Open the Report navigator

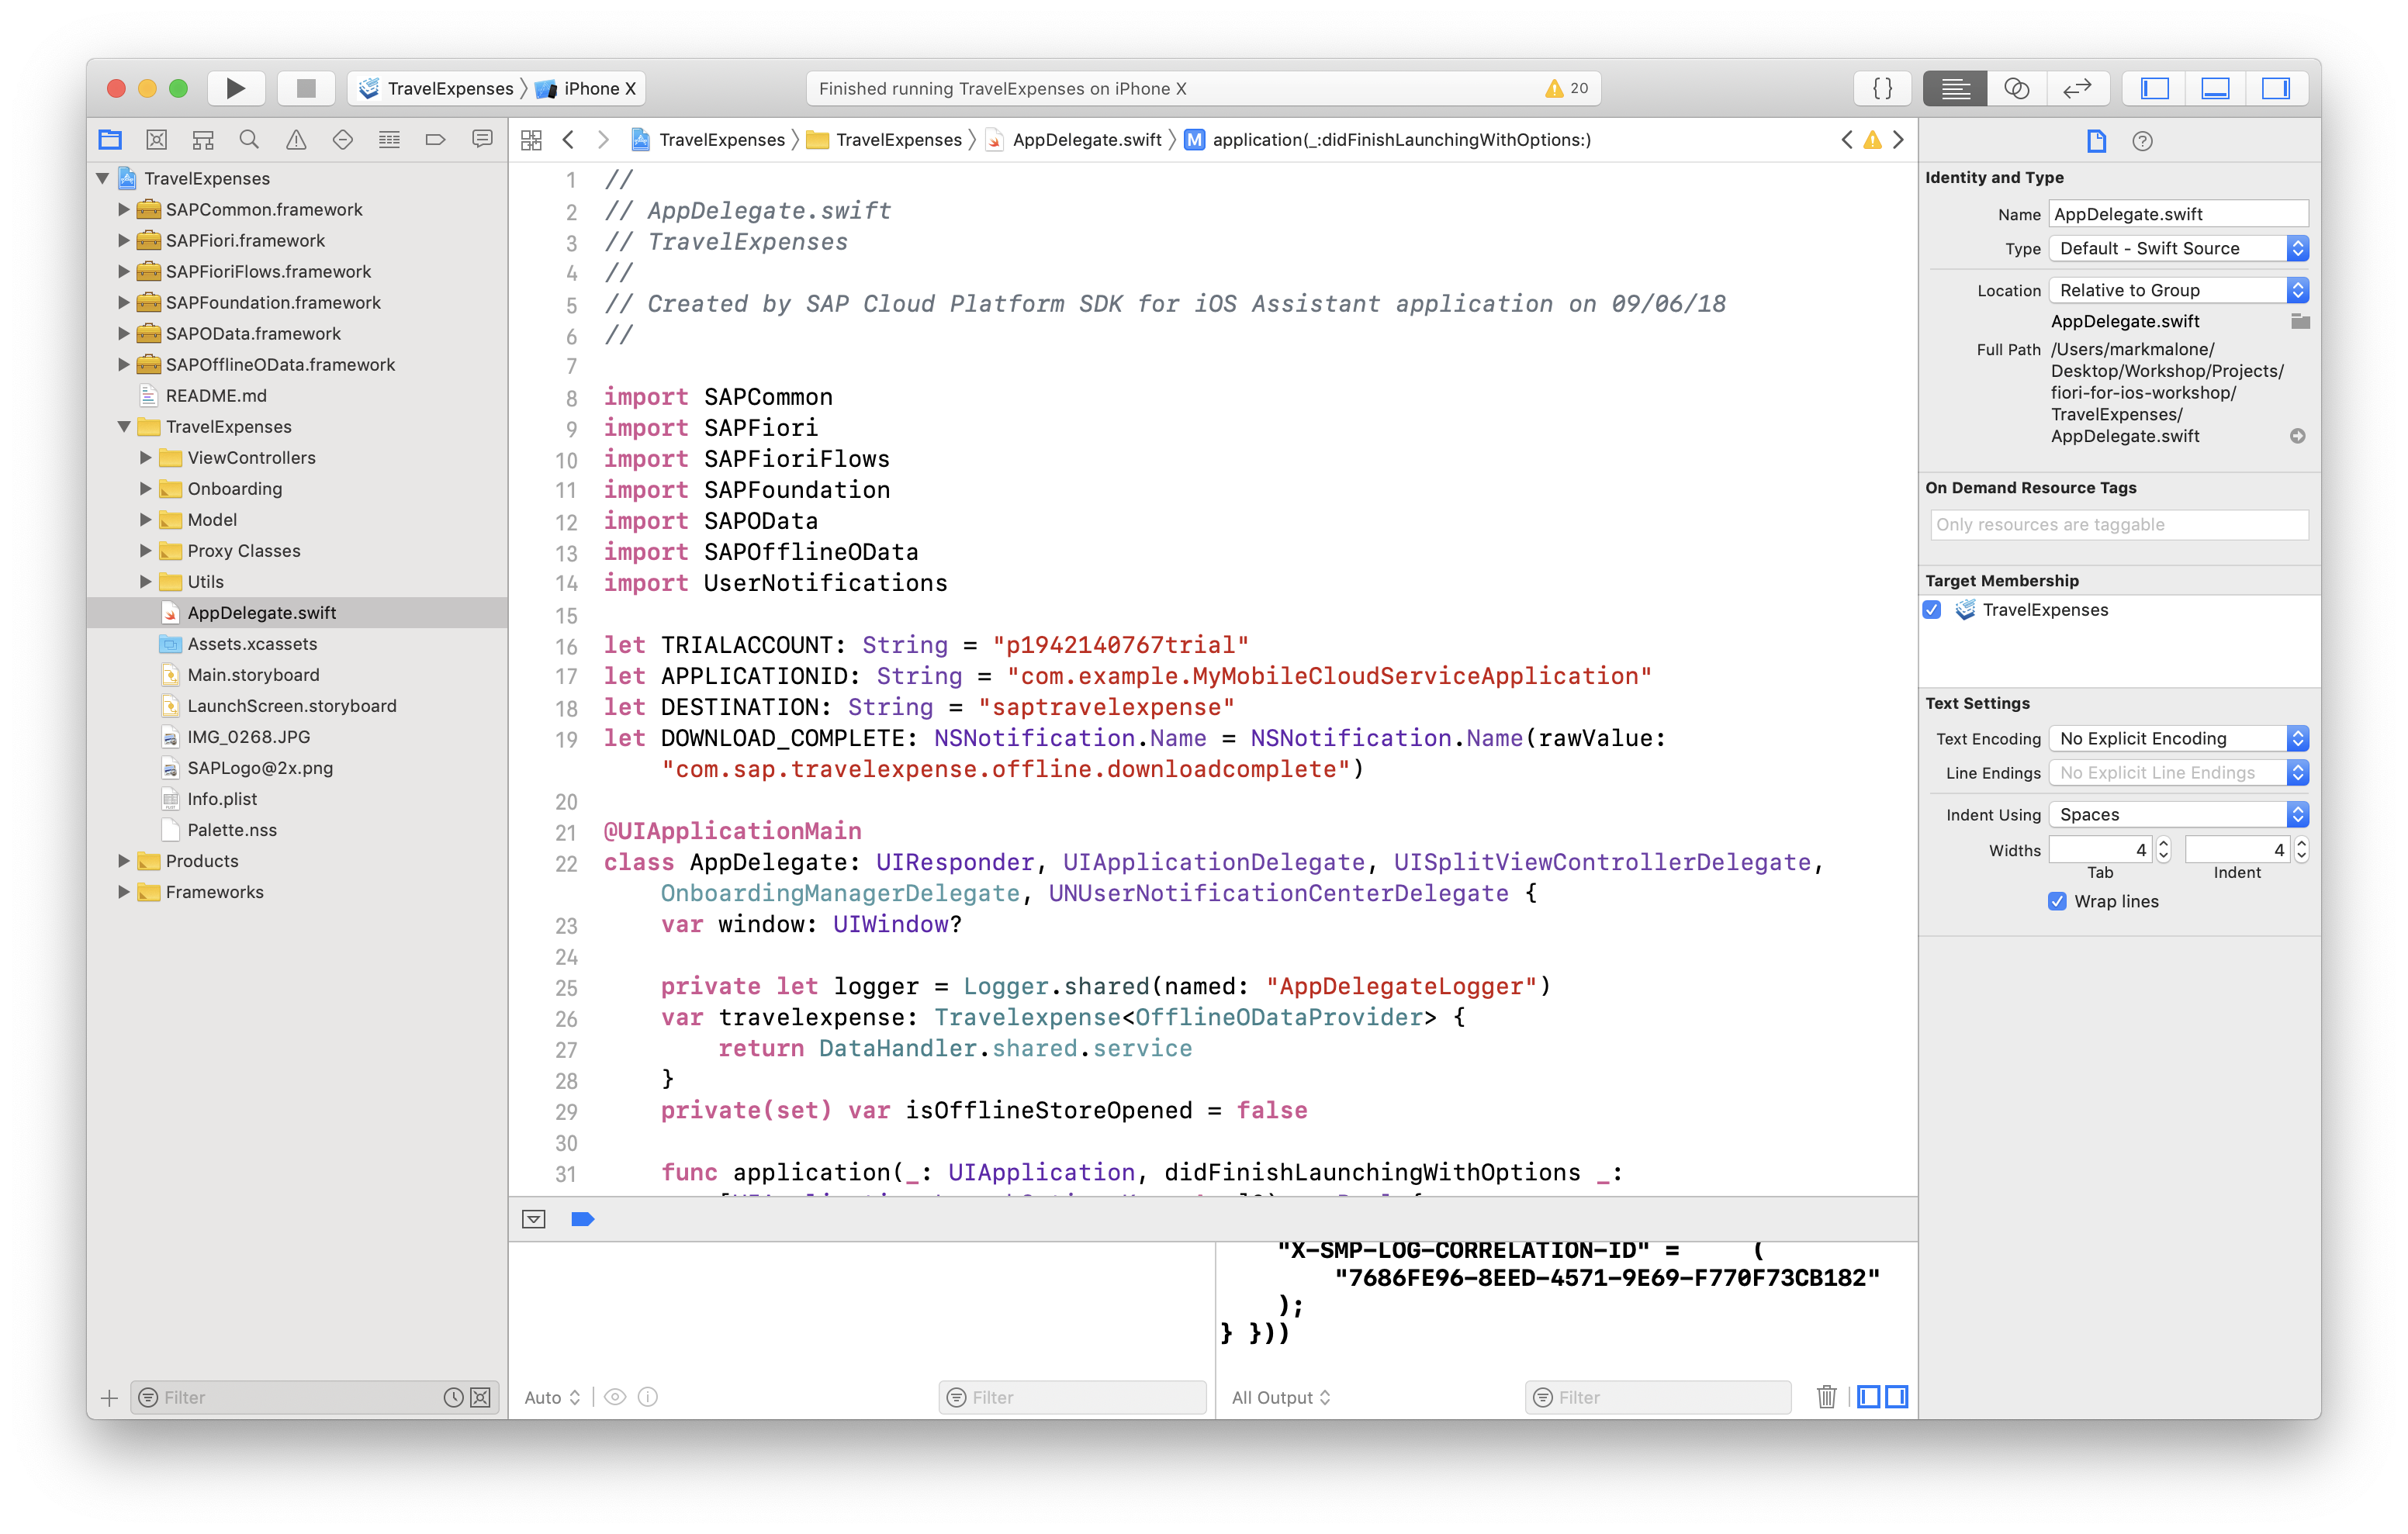pyautogui.click(x=482, y=140)
